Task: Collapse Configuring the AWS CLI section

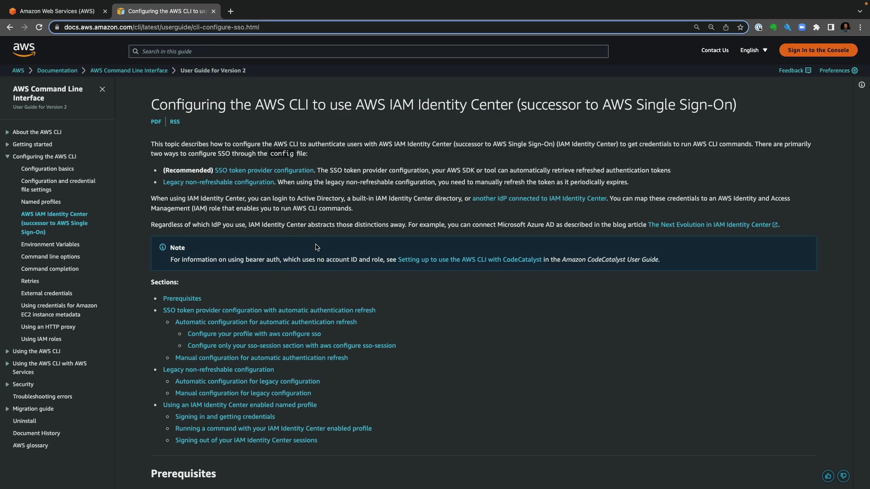Action: [x=7, y=157]
